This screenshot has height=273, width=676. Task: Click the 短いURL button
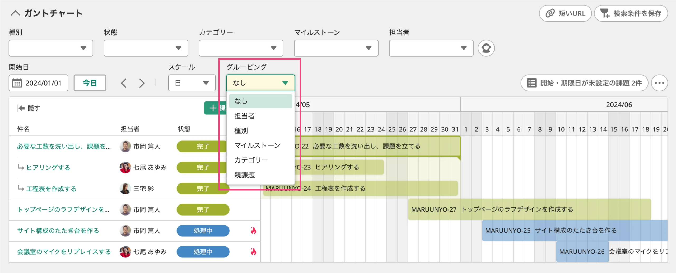565,13
